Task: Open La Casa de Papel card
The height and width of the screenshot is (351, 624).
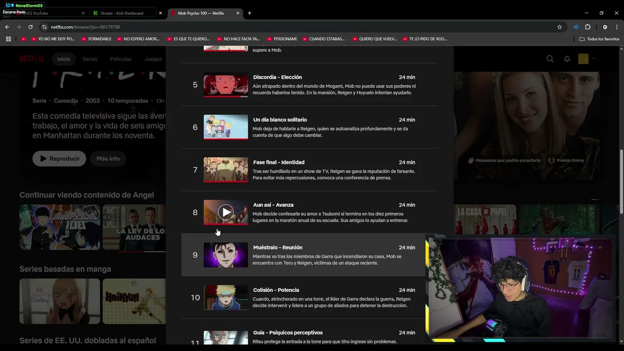Action: [x=485, y=219]
